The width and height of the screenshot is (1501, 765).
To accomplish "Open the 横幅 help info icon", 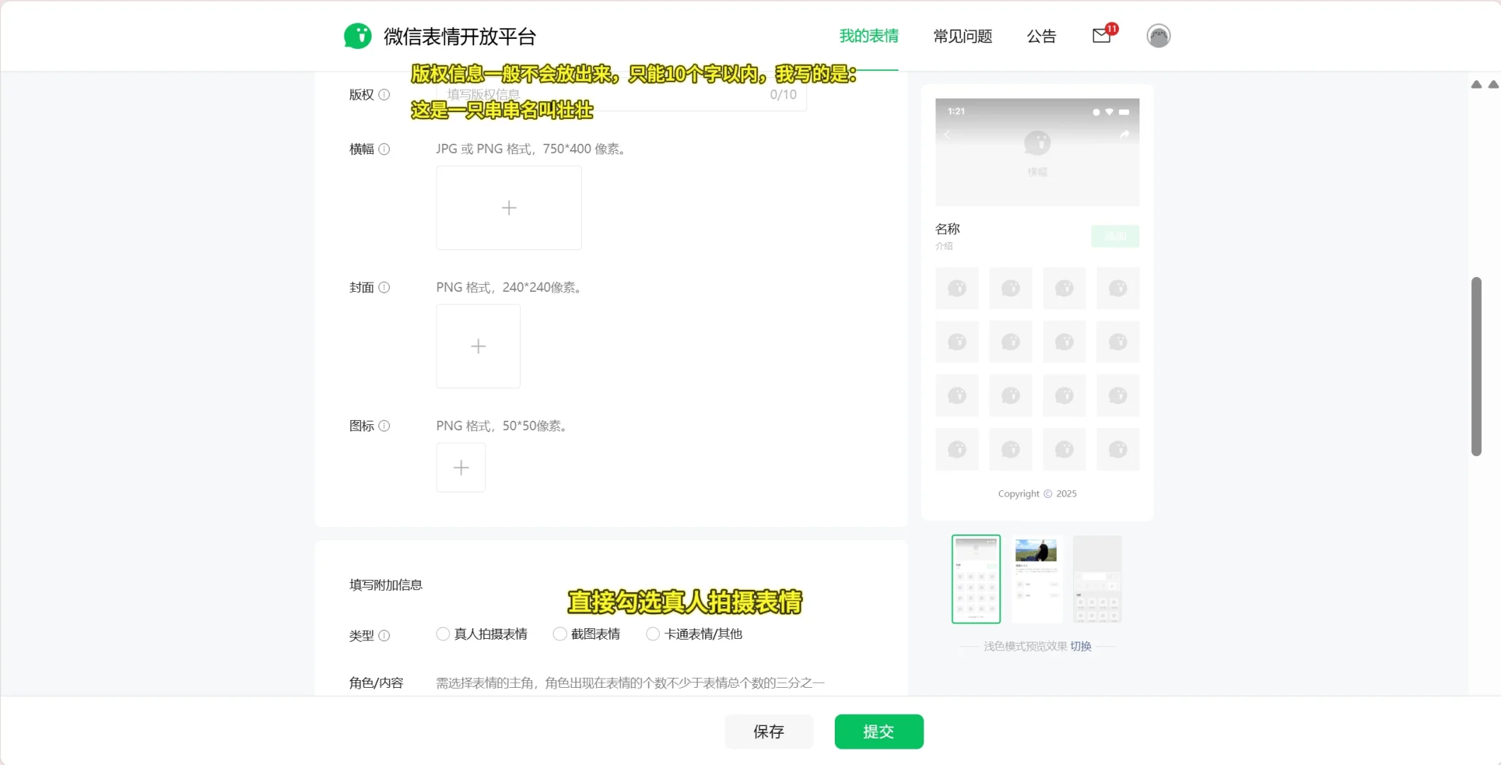I will [x=385, y=149].
